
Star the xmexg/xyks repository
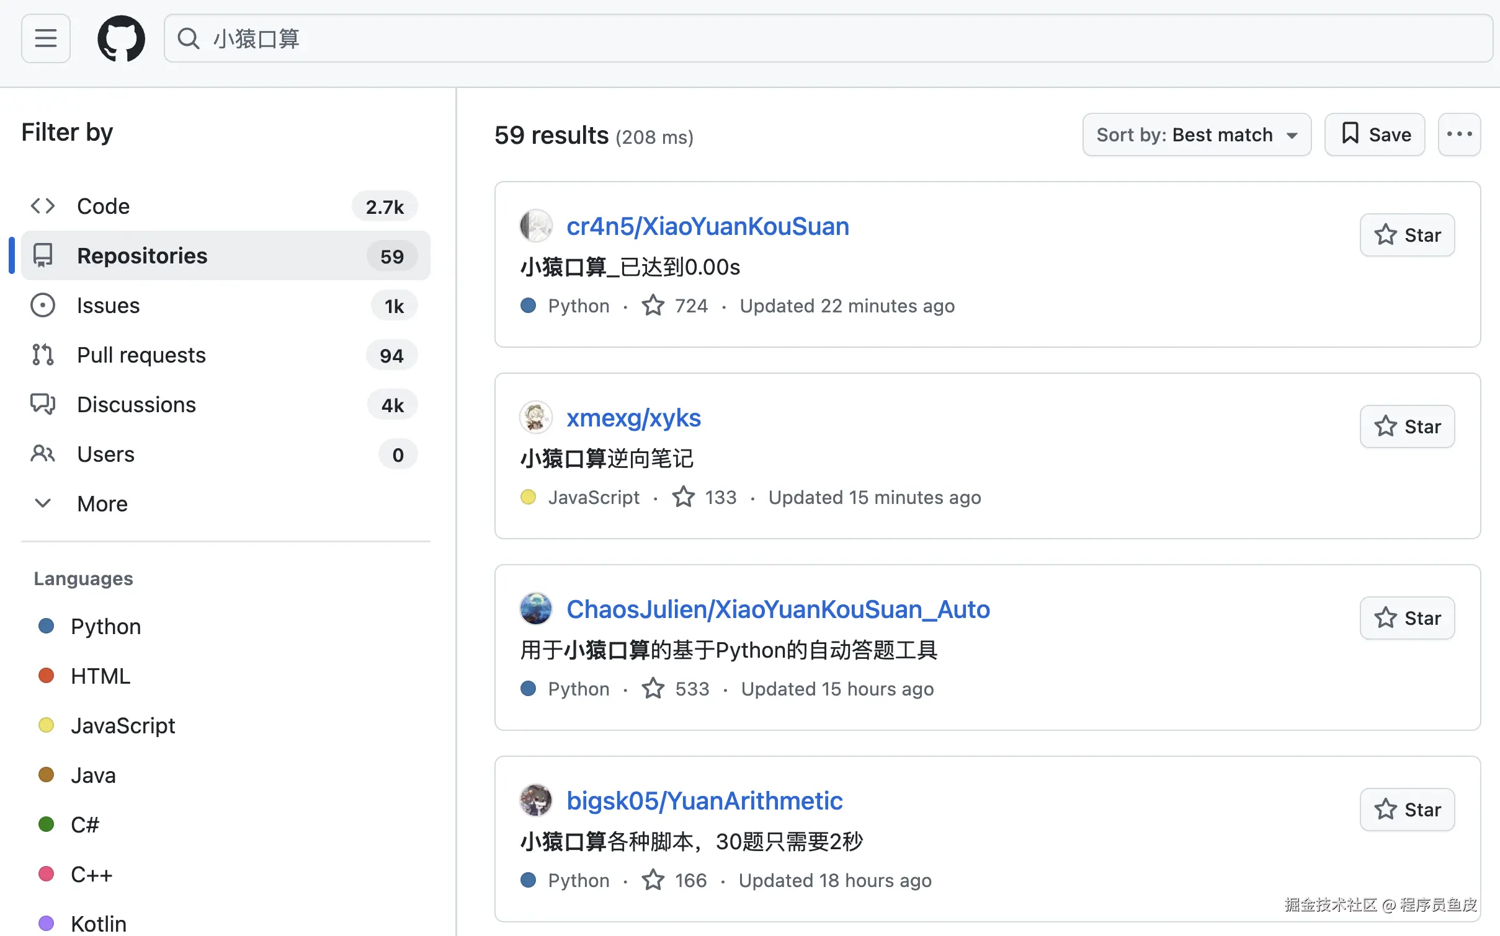tap(1407, 426)
